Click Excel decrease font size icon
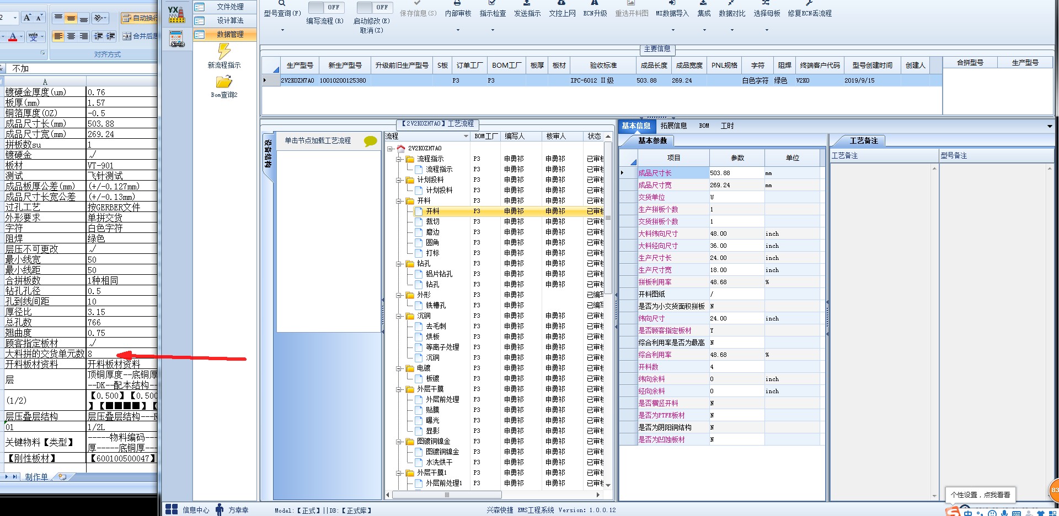 tap(39, 18)
